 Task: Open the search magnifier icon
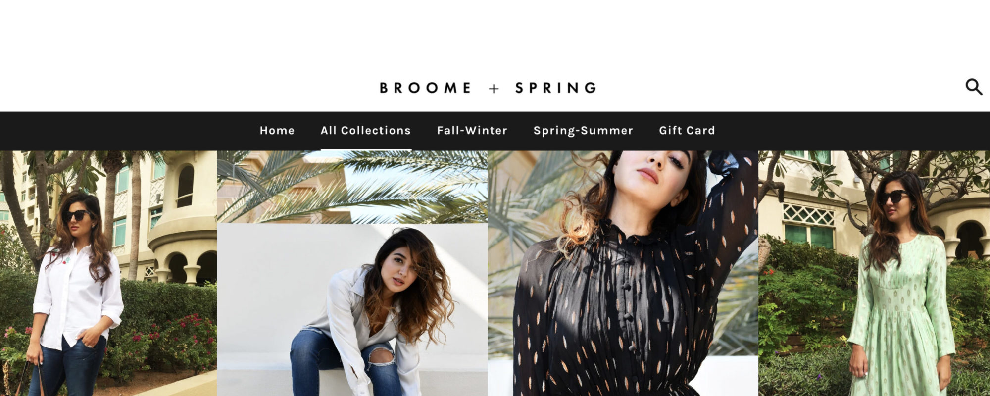coord(973,87)
